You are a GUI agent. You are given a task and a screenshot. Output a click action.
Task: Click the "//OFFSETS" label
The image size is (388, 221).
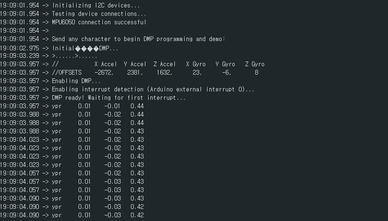(x=66, y=73)
